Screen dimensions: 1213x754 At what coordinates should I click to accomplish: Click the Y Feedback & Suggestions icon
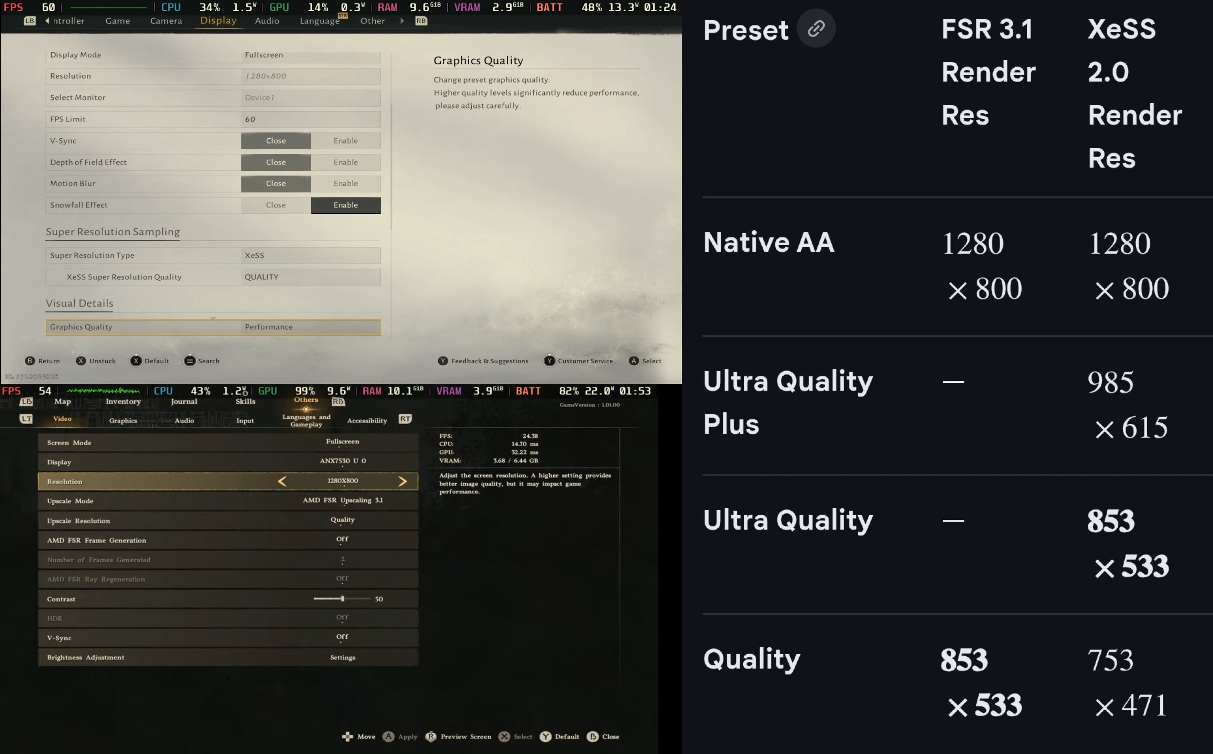443,360
